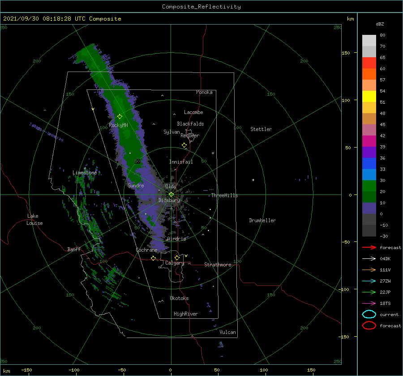Click the red forecast arrow in legend
Image resolution: width=403 pixels, height=376 pixels.
pyautogui.click(x=369, y=247)
